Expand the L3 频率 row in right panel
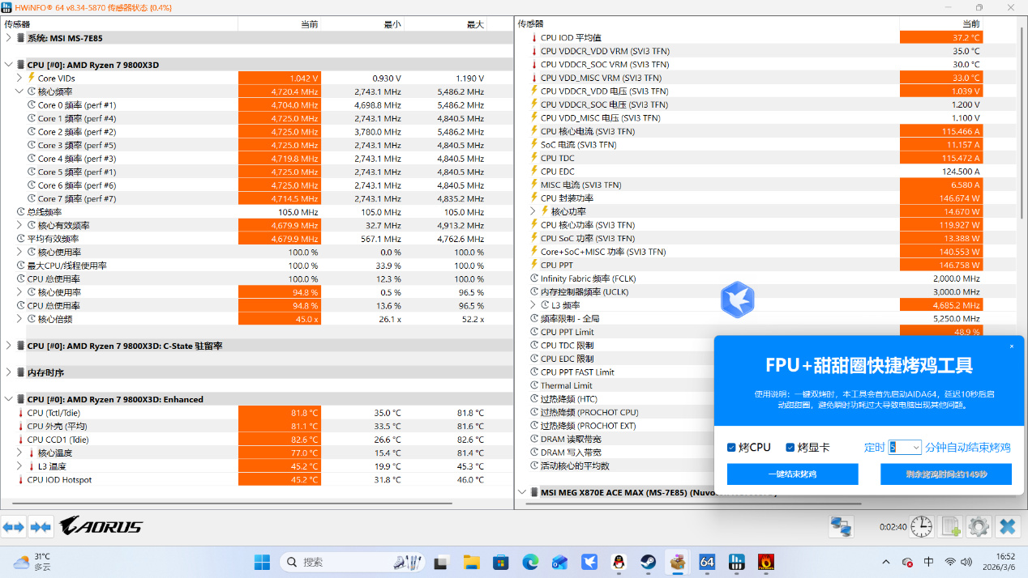1028x578 pixels. [533, 305]
